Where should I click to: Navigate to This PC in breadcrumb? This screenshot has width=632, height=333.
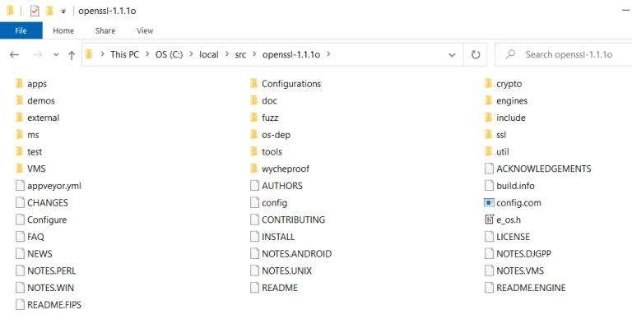[124, 54]
